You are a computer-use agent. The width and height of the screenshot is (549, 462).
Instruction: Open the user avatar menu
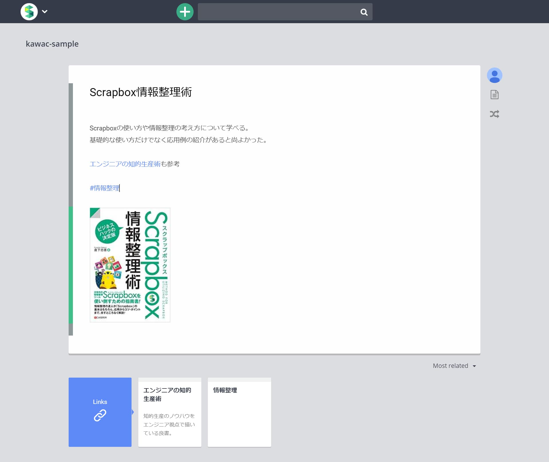point(494,75)
